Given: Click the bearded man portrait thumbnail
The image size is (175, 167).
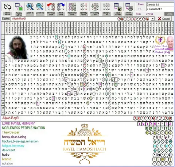Looking at the screenshot, I should (17, 48).
